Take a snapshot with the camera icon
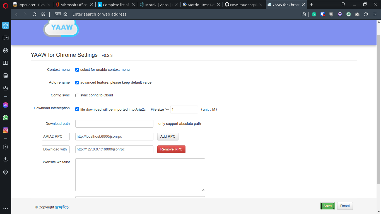 [303, 14]
